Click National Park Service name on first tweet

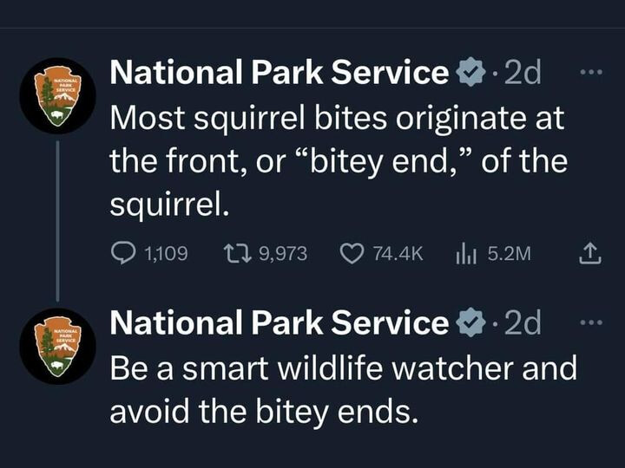[x=278, y=74]
